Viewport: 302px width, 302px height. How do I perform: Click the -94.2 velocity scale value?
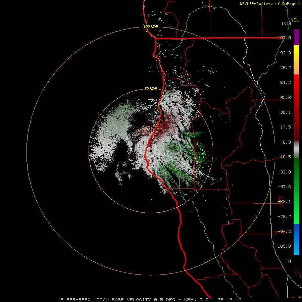click(285, 232)
